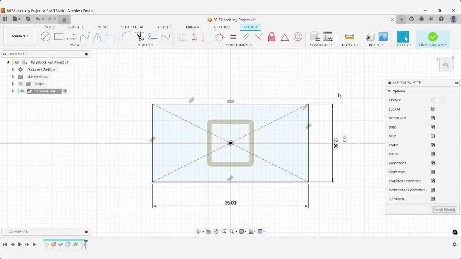Toggle the Profile checkbox

pos(433,145)
